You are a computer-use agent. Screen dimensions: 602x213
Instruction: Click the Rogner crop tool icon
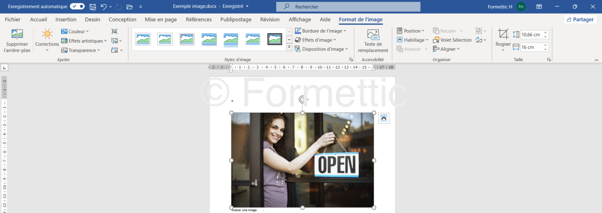pyautogui.click(x=503, y=35)
